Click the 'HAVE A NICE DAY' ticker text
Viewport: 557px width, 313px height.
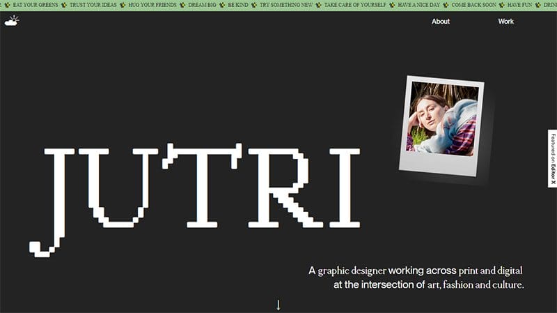pos(419,5)
